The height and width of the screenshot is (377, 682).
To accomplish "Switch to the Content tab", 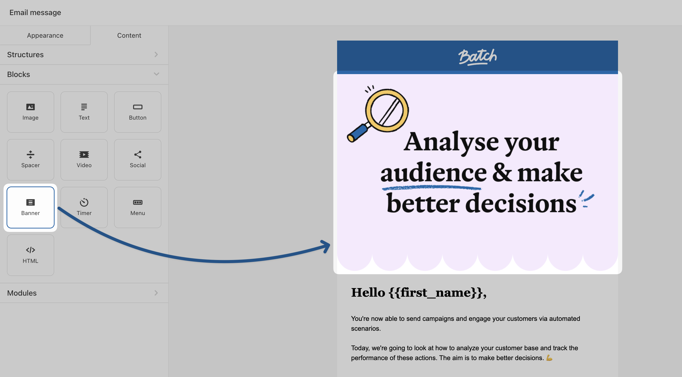I will (x=129, y=35).
